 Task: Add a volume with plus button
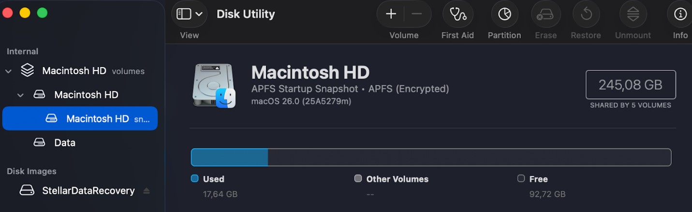[391, 14]
